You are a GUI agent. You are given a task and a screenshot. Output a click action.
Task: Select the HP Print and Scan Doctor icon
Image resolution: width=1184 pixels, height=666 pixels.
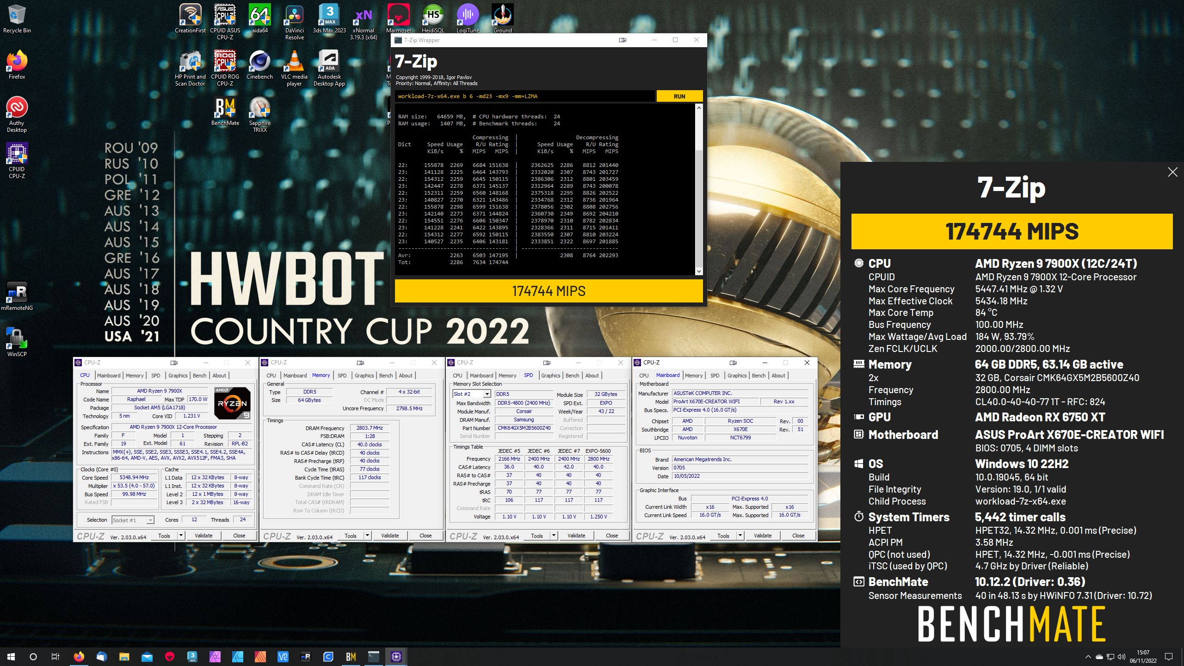coord(190,68)
